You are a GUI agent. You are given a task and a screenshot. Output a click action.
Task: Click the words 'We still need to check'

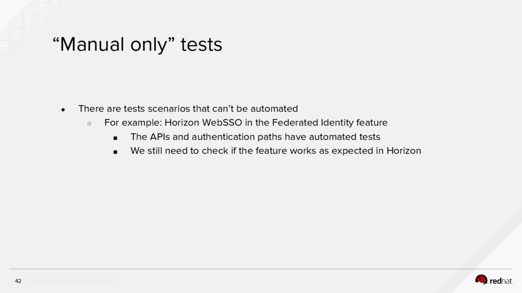tap(179, 151)
